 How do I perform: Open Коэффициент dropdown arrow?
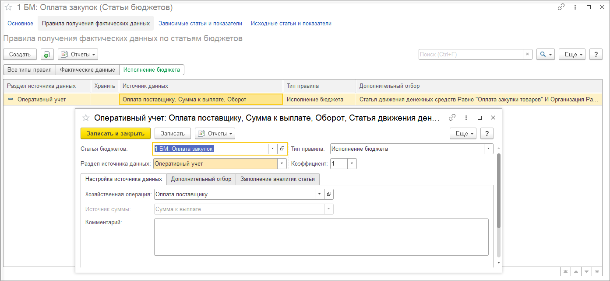(x=352, y=164)
